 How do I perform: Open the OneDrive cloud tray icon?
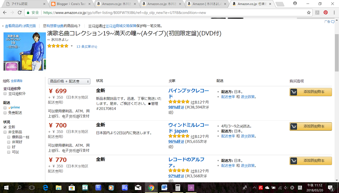pos(267,188)
